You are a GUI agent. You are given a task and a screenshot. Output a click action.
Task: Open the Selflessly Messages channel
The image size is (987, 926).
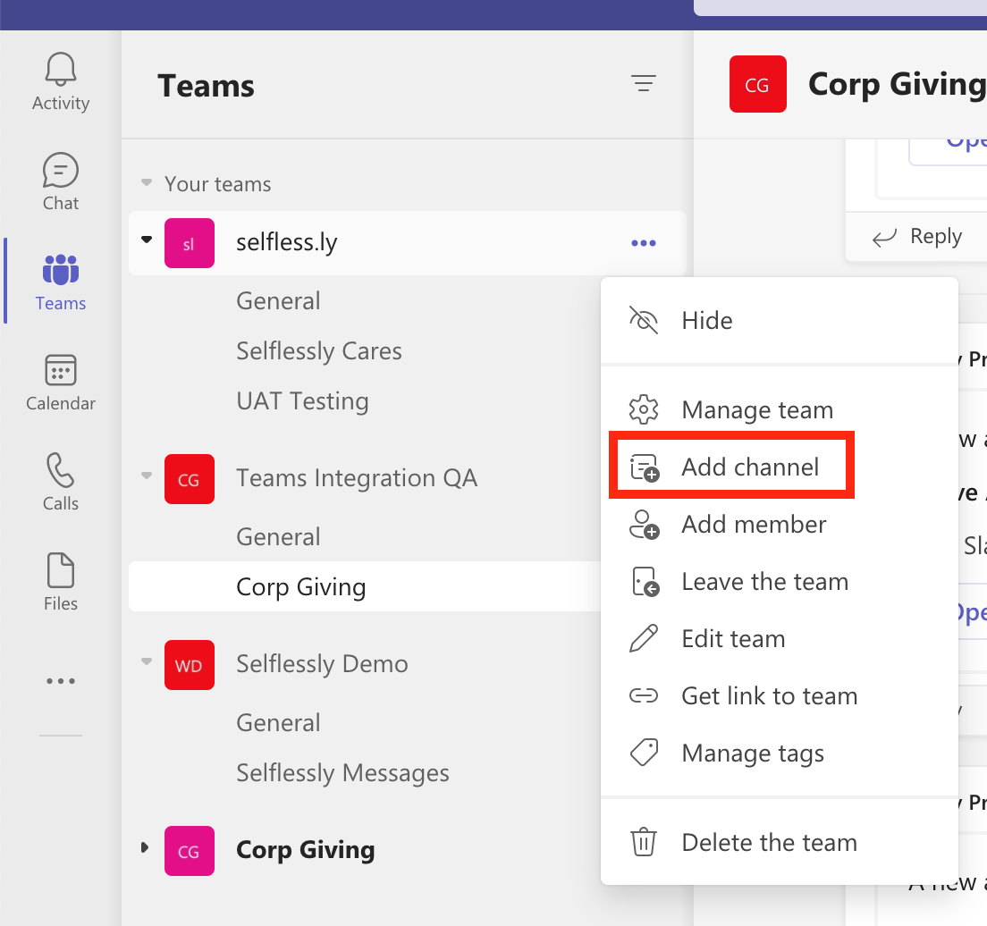pyautogui.click(x=342, y=773)
